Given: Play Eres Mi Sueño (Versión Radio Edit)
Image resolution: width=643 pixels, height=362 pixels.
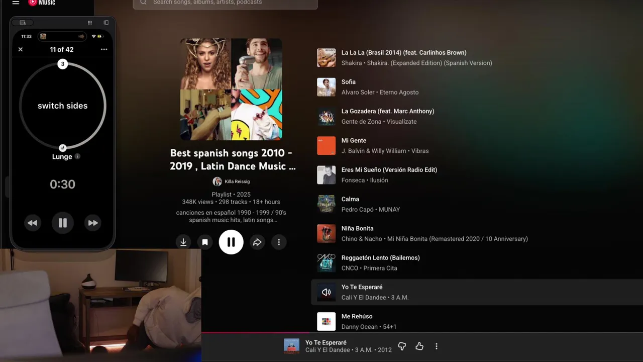Looking at the screenshot, I should coord(389,170).
